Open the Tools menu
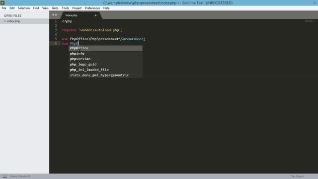The height and width of the screenshot is (179, 318). pos(65,8)
